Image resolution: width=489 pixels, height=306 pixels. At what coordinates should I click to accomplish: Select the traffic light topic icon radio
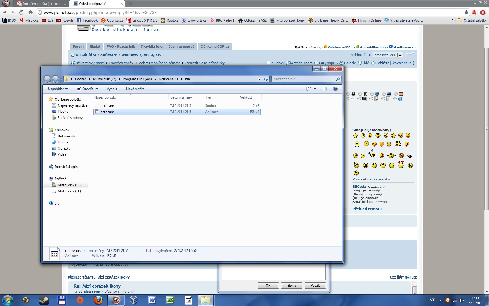(360, 94)
